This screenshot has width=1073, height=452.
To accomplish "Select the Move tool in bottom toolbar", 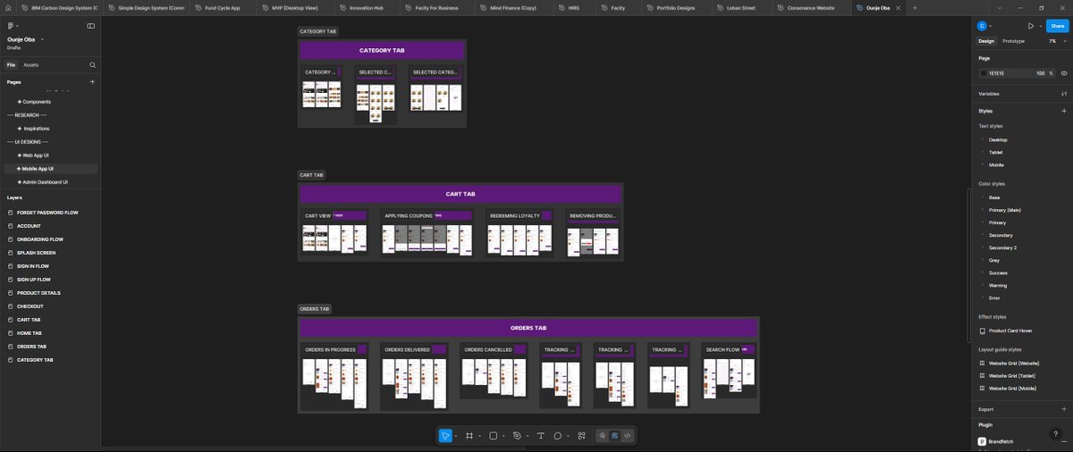I will 445,436.
